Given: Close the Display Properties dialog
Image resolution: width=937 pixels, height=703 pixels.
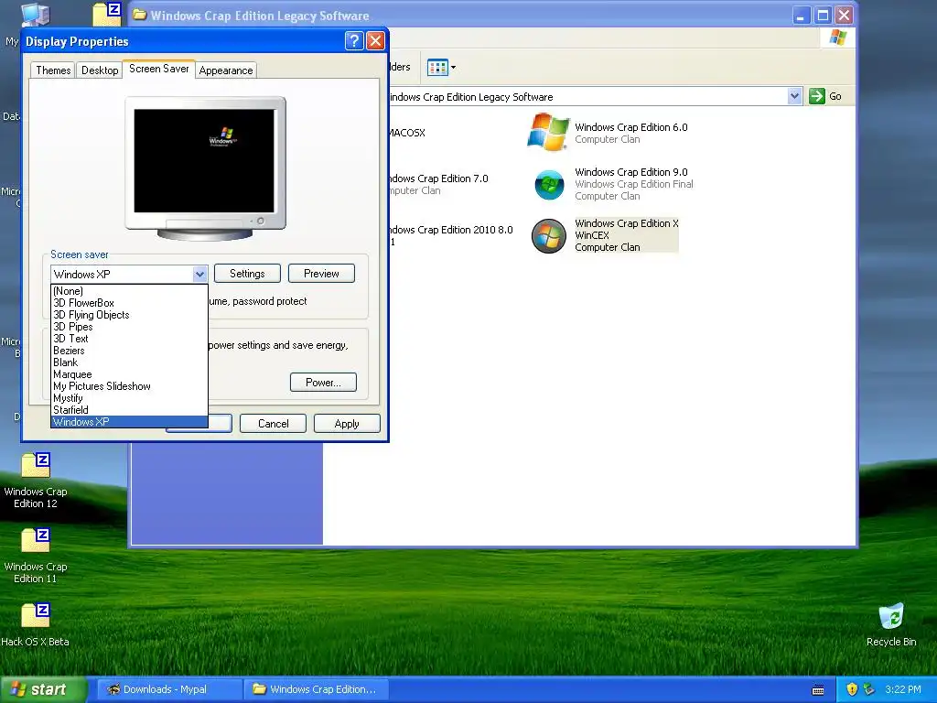Looking at the screenshot, I should 375,40.
